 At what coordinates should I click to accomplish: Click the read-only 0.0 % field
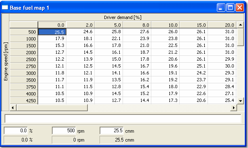[x=16, y=140]
